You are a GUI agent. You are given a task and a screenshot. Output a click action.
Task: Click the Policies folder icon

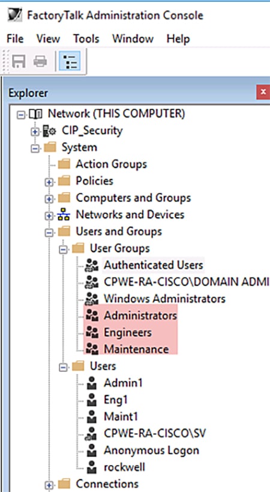click(64, 181)
